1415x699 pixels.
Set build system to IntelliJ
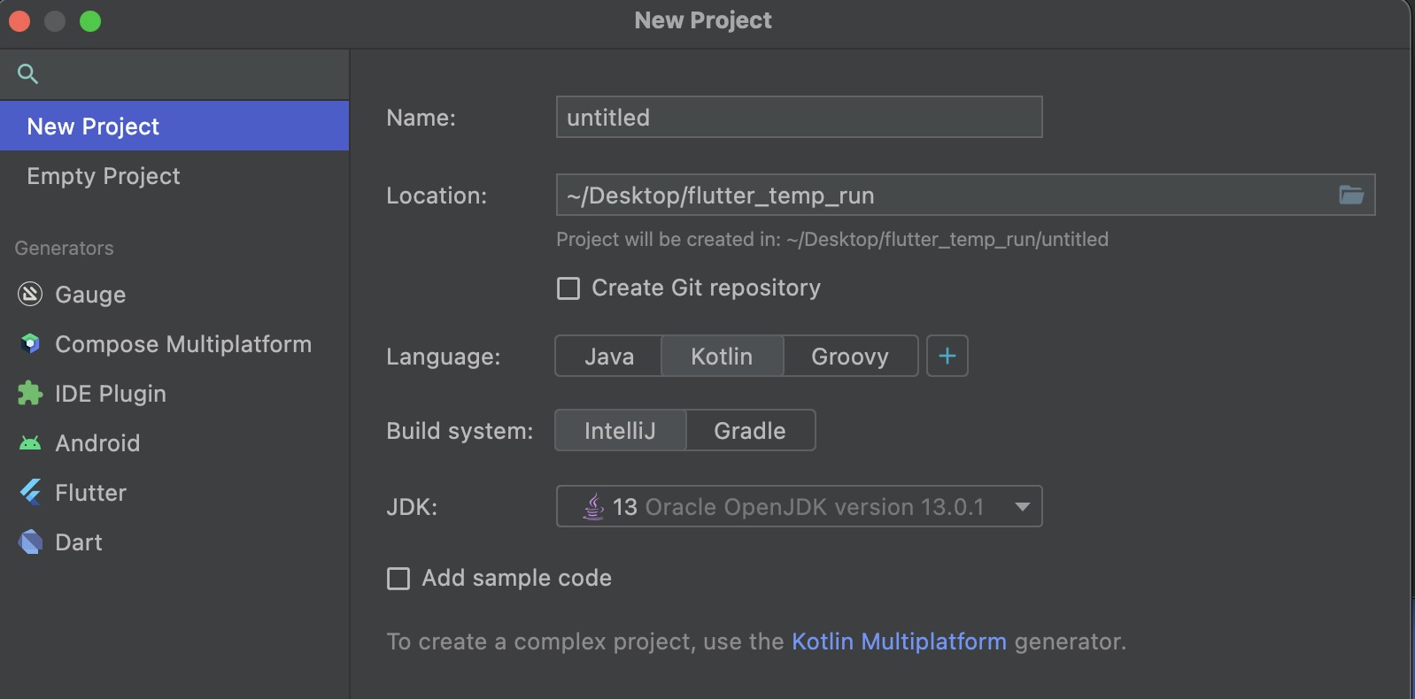point(620,430)
